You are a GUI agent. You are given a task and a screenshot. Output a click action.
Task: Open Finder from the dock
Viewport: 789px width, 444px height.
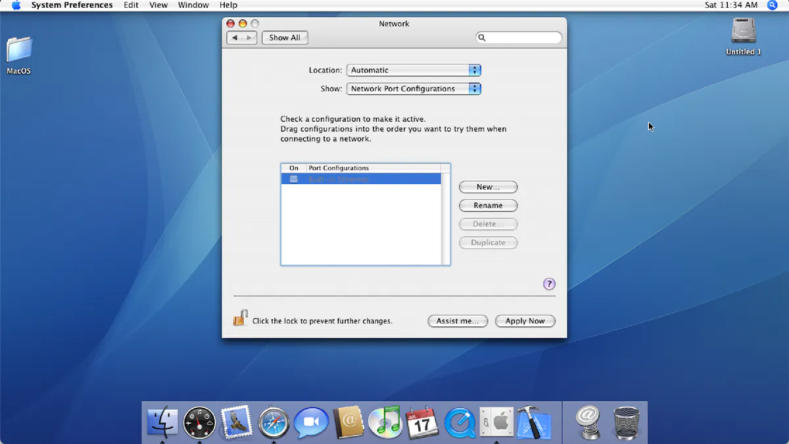click(162, 422)
